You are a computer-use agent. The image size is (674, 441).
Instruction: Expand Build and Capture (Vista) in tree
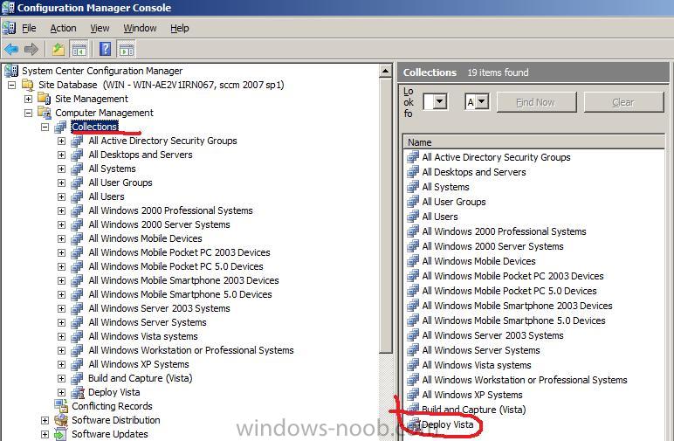click(x=61, y=379)
